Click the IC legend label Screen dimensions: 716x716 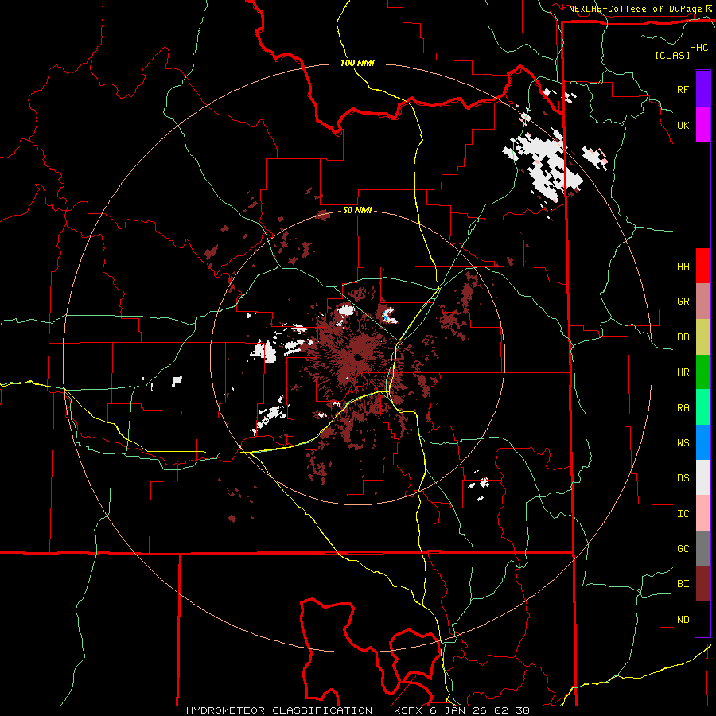683,514
